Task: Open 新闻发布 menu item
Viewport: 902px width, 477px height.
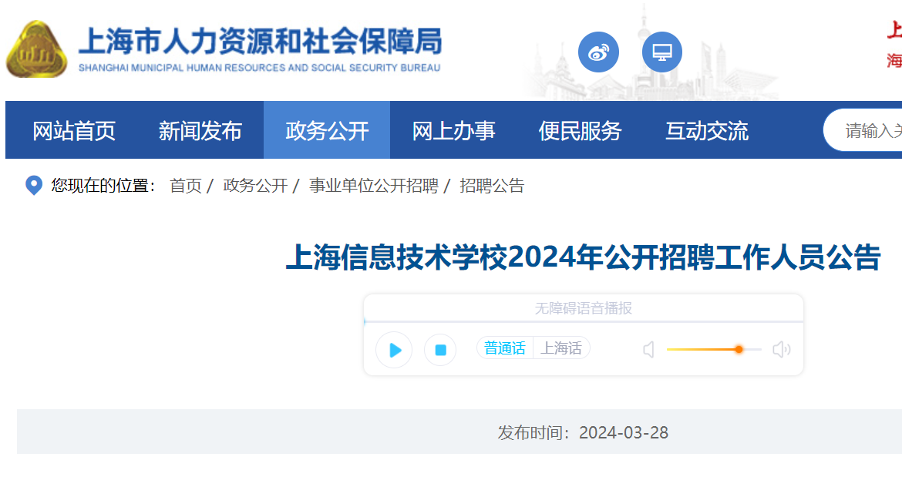Action: coord(200,131)
